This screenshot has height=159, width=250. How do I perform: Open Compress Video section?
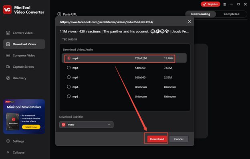24,55
